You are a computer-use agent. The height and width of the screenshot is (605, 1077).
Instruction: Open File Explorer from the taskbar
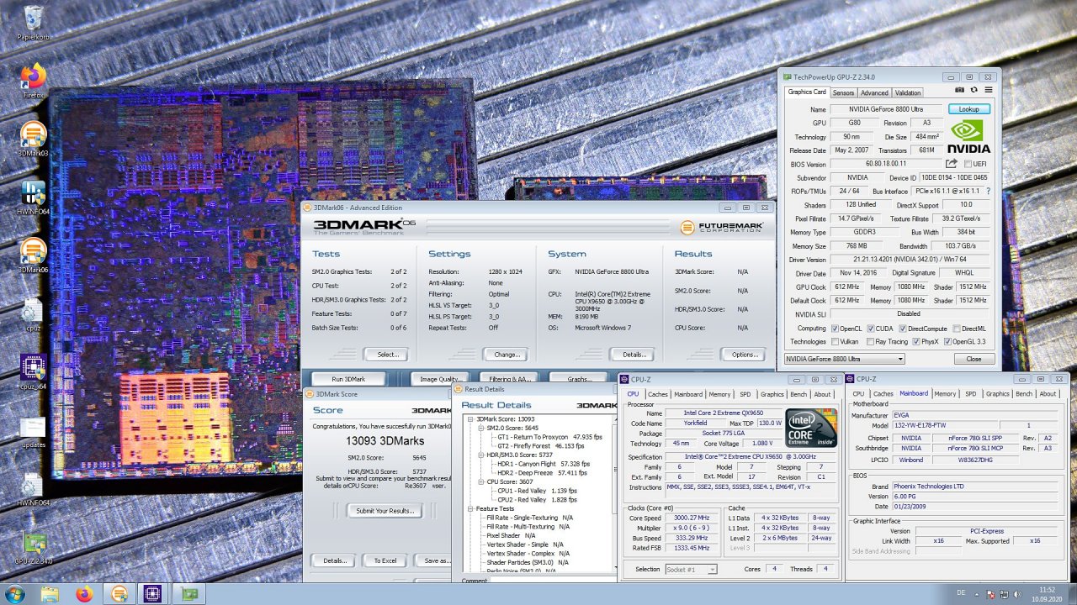tap(51, 594)
